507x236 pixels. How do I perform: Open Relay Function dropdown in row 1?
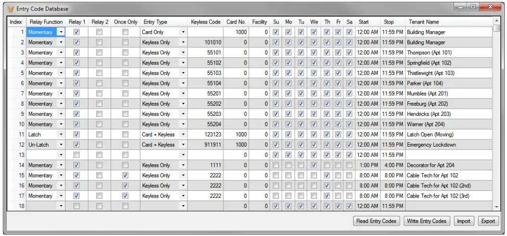[61, 32]
